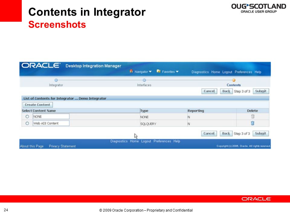Click the Integrator step label
The width and height of the screenshot is (290, 217).
(56, 85)
